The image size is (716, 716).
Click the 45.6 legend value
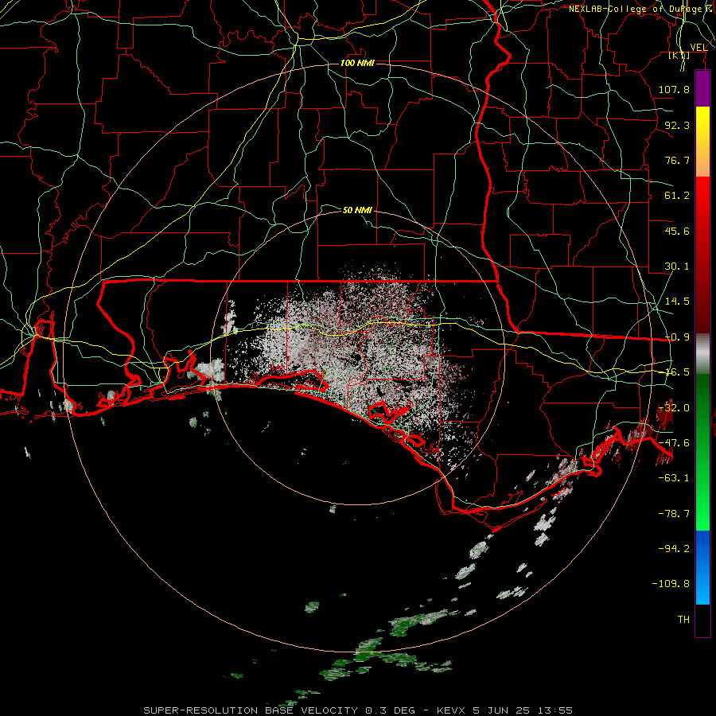(x=677, y=231)
